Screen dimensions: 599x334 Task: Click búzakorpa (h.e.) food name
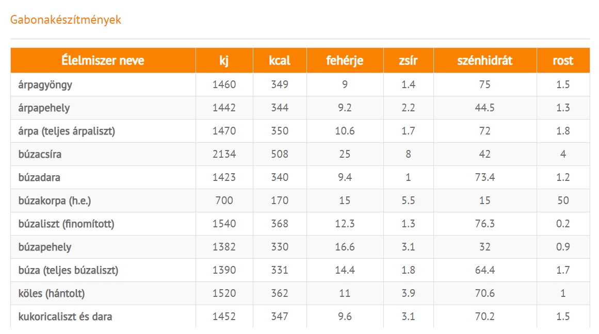pos(54,201)
